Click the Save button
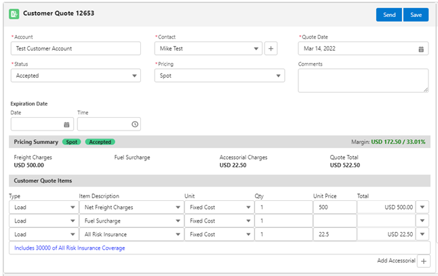Viewport: 438px width, 276px height. (416, 15)
